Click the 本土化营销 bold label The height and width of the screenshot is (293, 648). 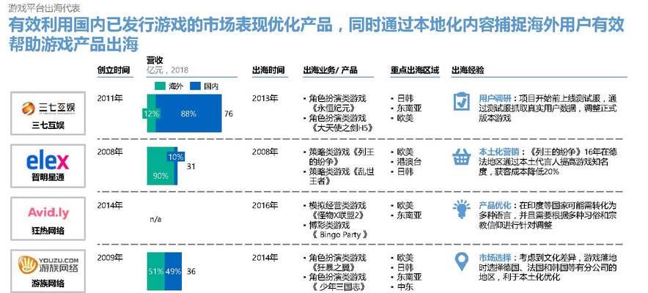[499, 152]
